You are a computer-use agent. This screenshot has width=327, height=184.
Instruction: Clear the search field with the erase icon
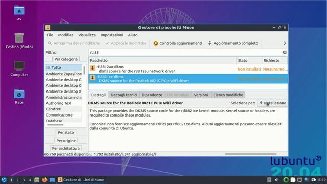pos(284,52)
